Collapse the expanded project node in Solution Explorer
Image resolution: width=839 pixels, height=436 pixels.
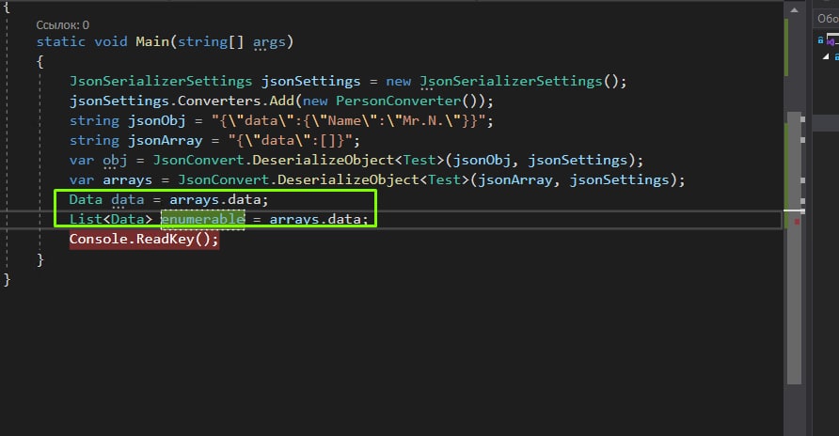point(826,56)
